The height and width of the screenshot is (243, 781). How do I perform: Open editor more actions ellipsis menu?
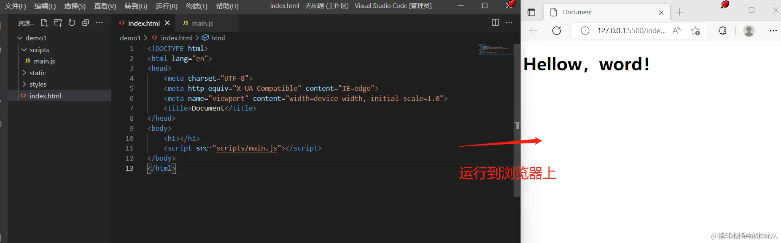point(509,23)
